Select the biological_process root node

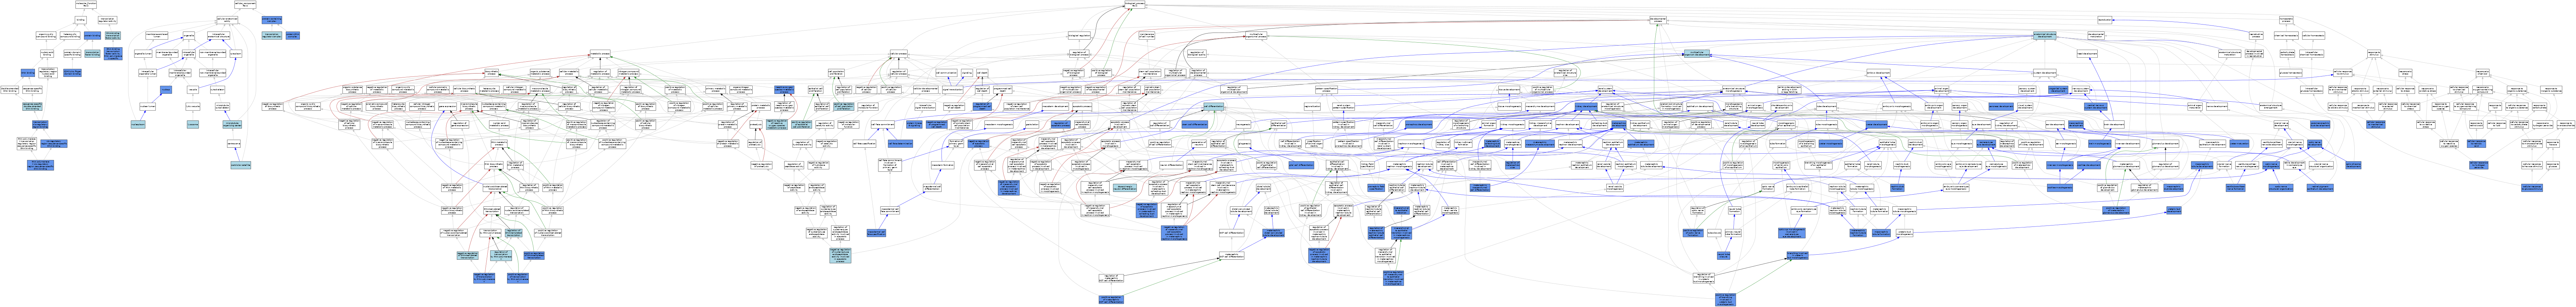(1135, 5)
